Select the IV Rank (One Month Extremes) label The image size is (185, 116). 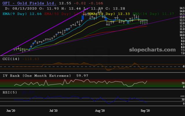36,76
